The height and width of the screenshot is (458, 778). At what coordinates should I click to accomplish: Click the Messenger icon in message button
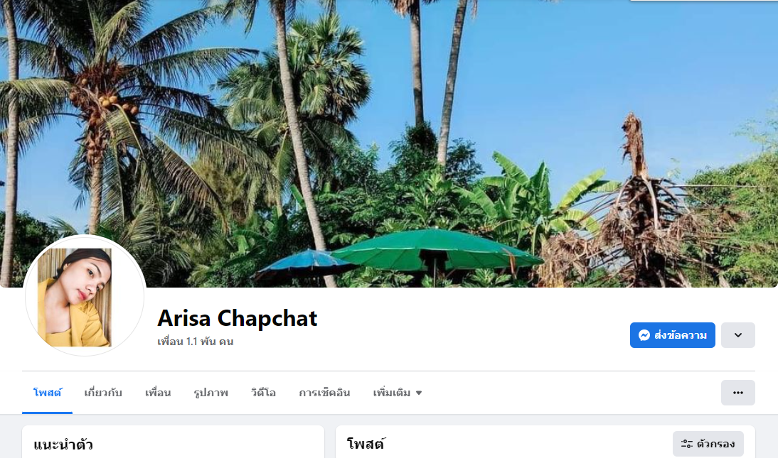[x=644, y=336]
